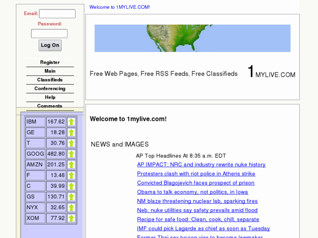Open Comments in the sidebar menu
The height and width of the screenshot is (238, 318).
50,106
